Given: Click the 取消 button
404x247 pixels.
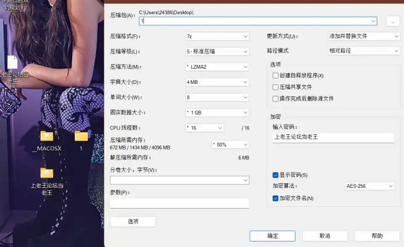Looking at the screenshot, I should [x=324, y=236].
